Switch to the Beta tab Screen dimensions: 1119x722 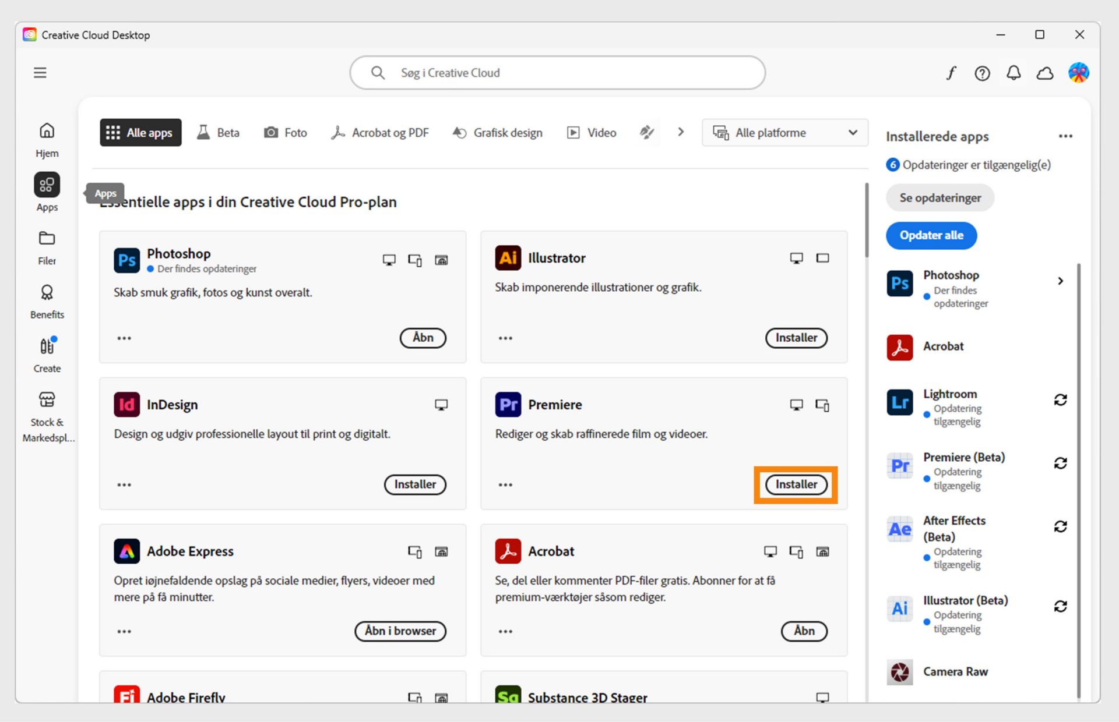pos(219,133)
